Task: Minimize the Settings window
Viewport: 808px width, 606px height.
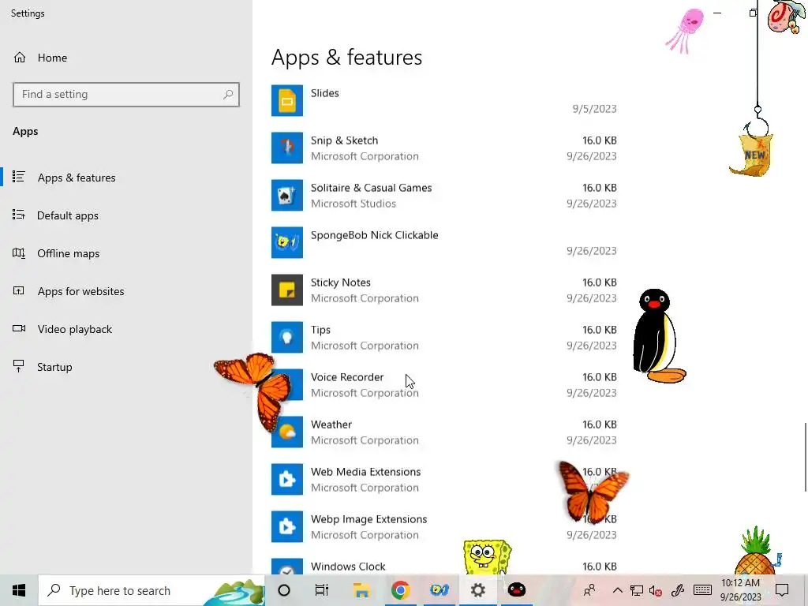Action: point(717,13)
